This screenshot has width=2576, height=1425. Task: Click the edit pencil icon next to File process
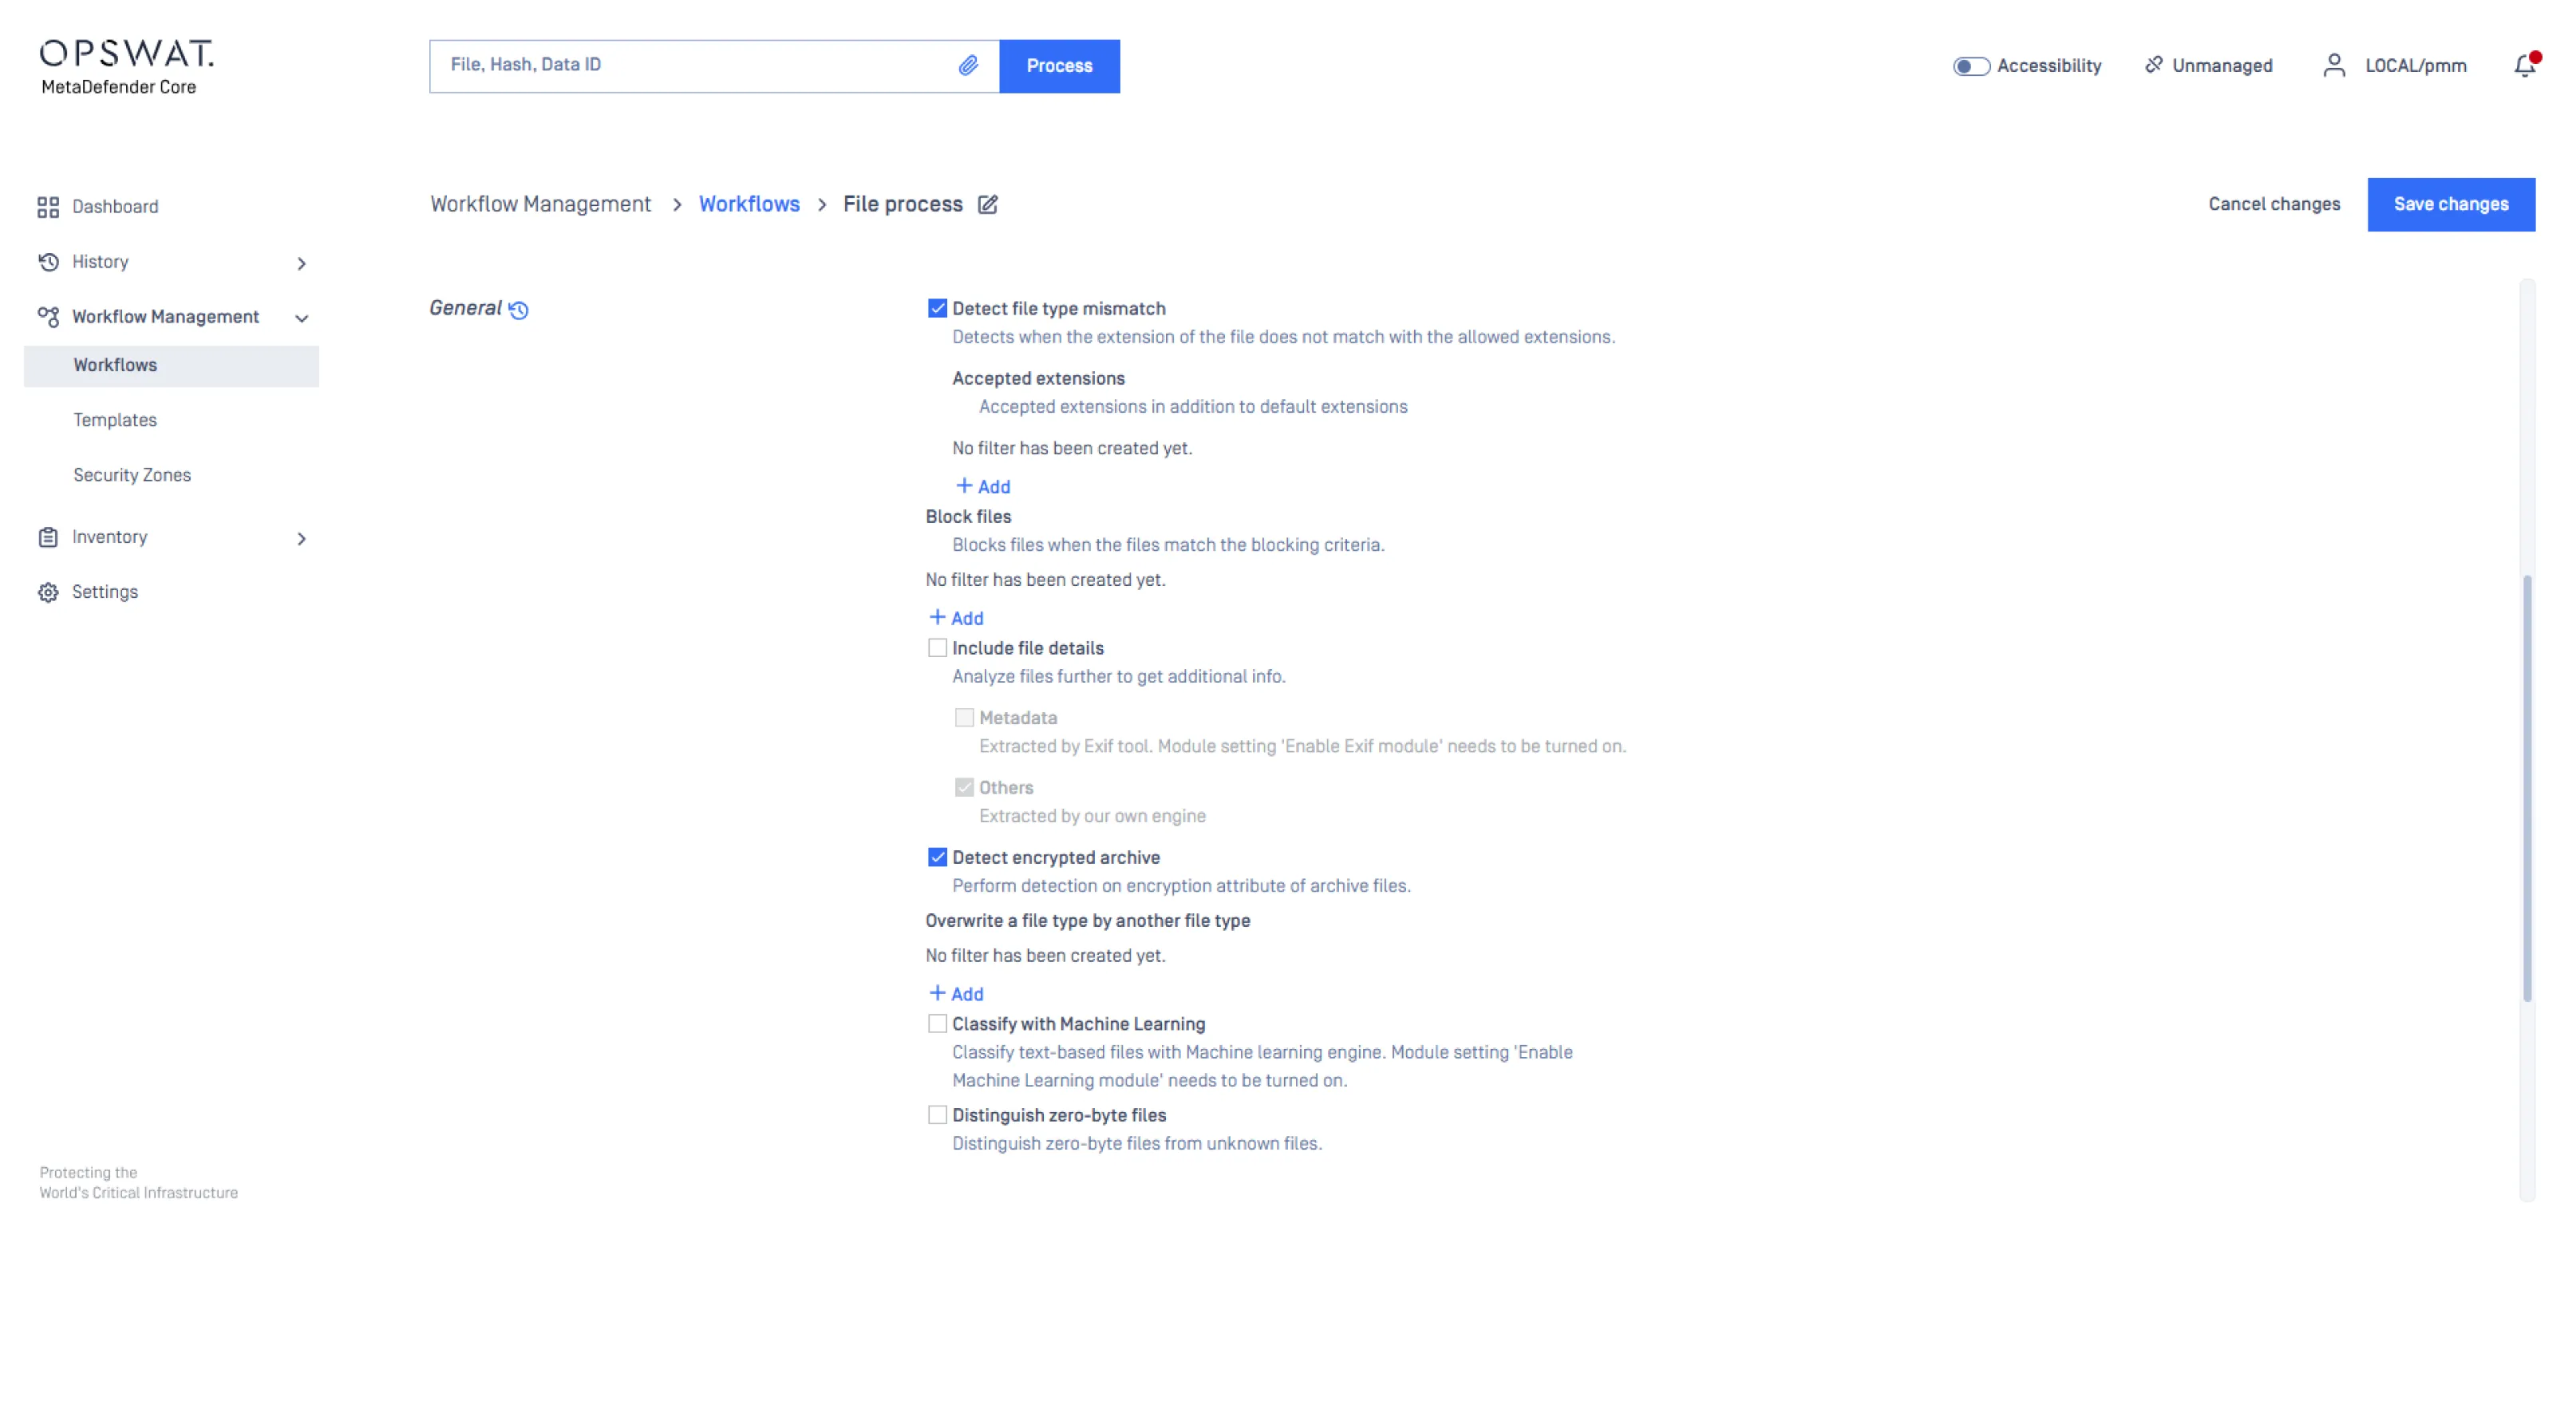coord(988,204)
